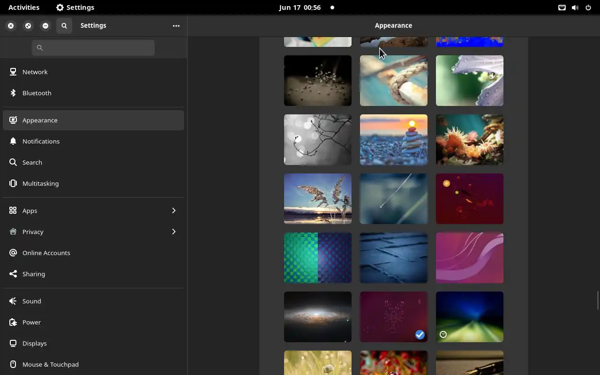Screen dimensions: 600x375
Task: Select the green and blue checkered wallpaper
Action: (318, 258)
